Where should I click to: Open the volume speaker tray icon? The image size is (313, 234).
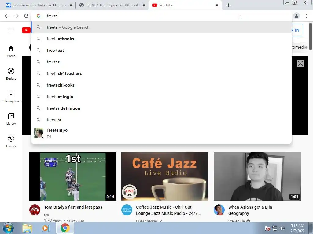[282, 228]
